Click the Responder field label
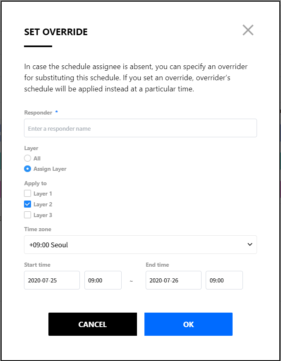This screenshot has height=361, width=281. pos(38,112)
